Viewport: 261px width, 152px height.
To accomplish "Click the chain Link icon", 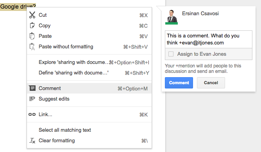I will 32,114.
